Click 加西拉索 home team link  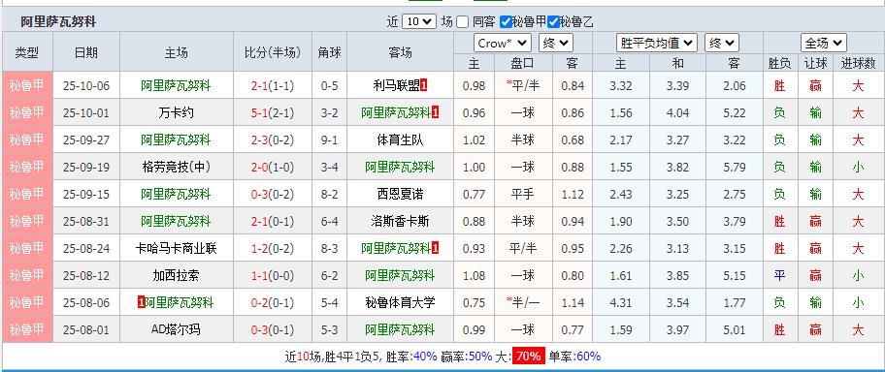click(x=176, y=275)
